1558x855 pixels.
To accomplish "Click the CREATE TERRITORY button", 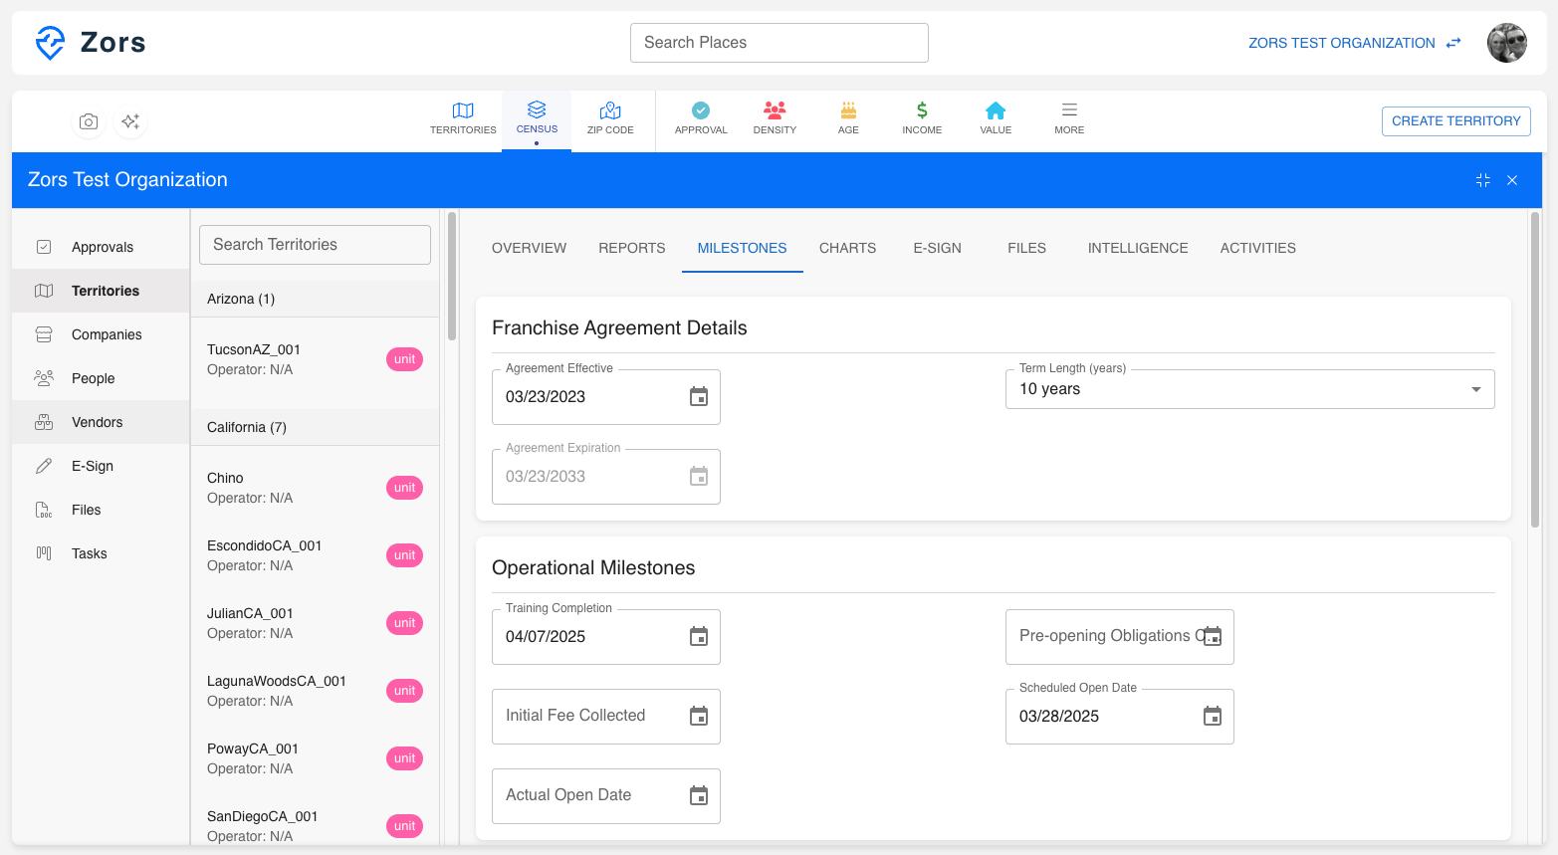I will pyautogui.click(x=1455, y=120).
